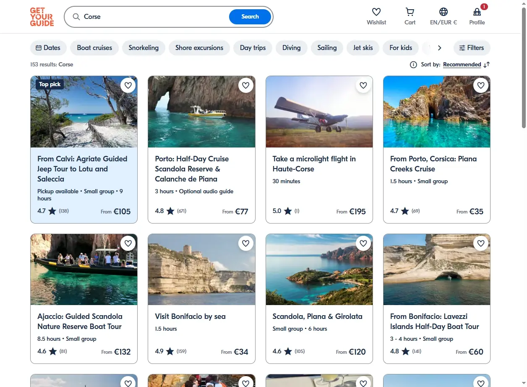Viewport: 527px width, 387px height.
Task: Open the Dates filter chip
Action: coord(48,47)
